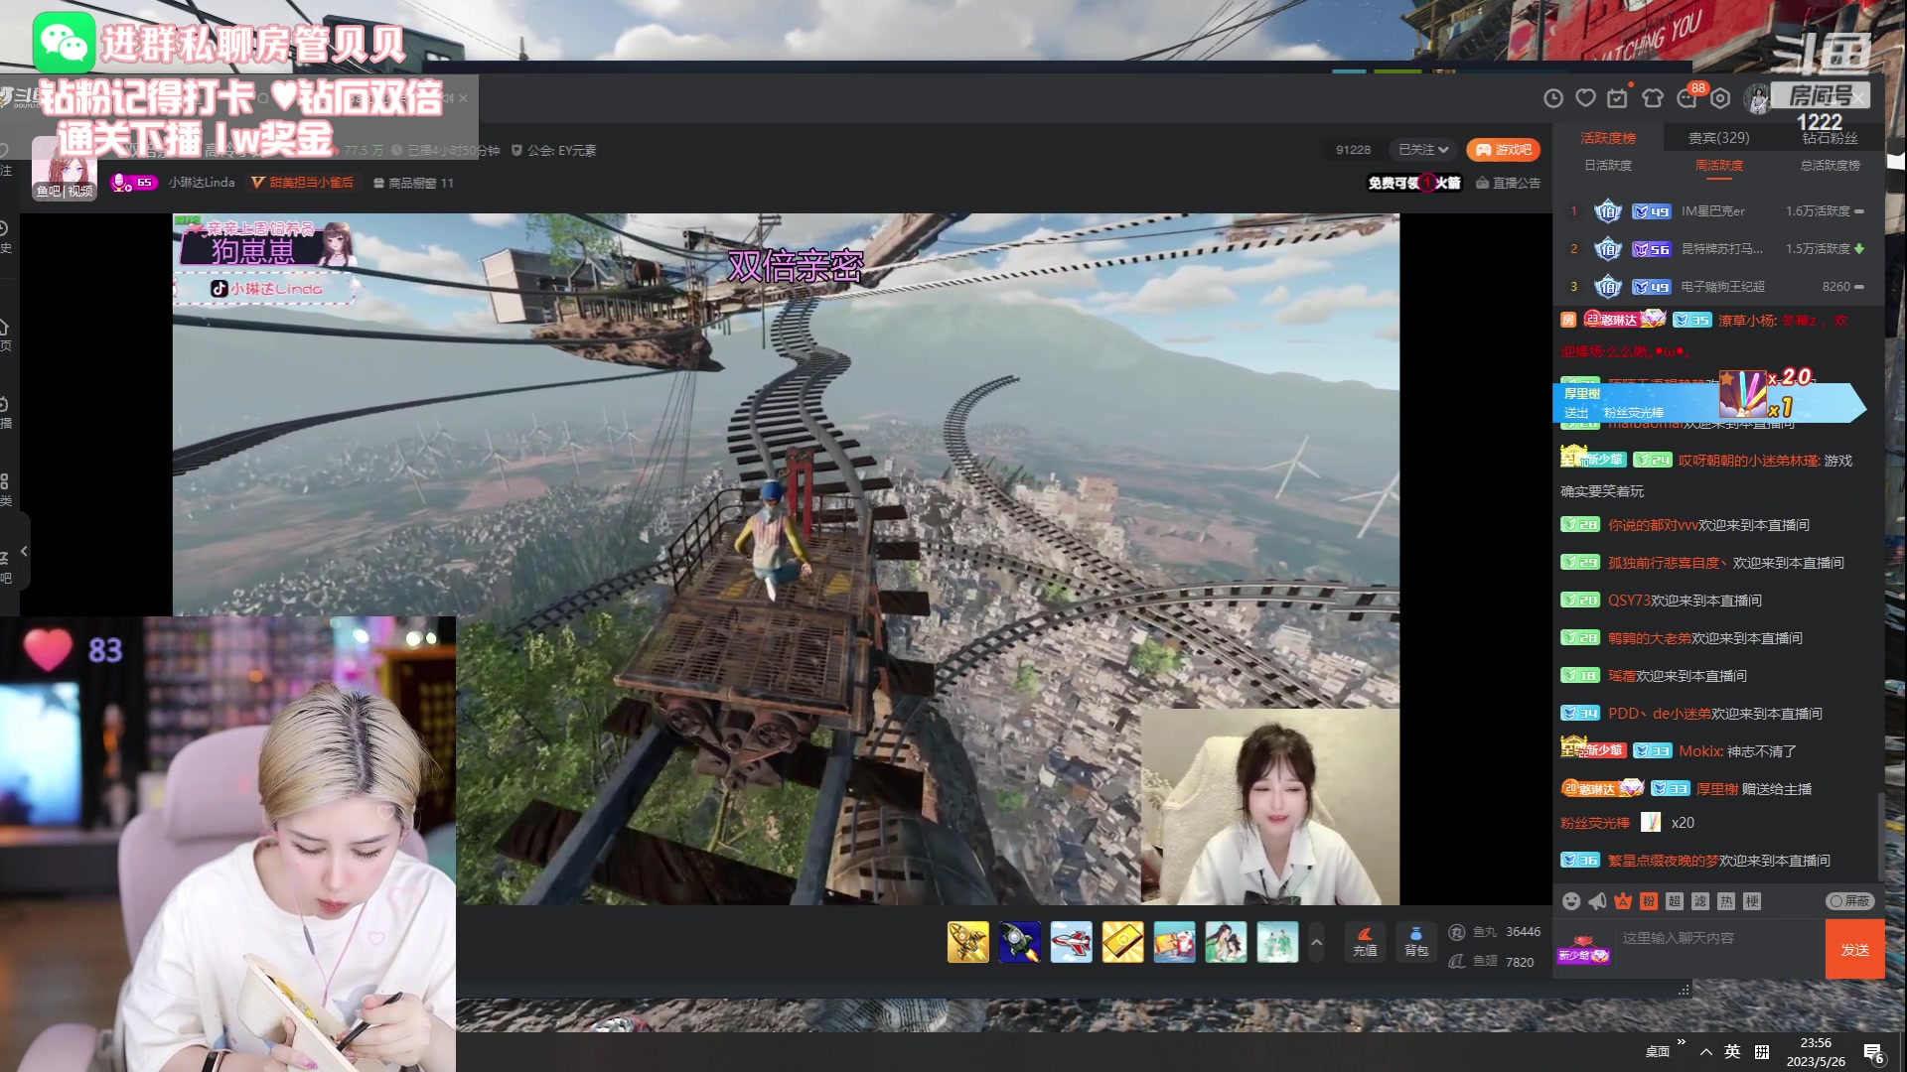1907x1072 pixels.
Task: Expand more gifts with up chevron
Action: (1317, 942)
